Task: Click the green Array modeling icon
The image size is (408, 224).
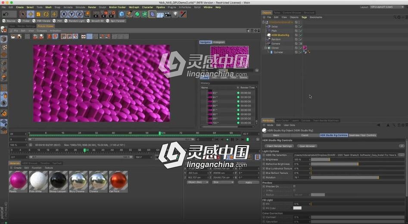Action: (145, 14)
